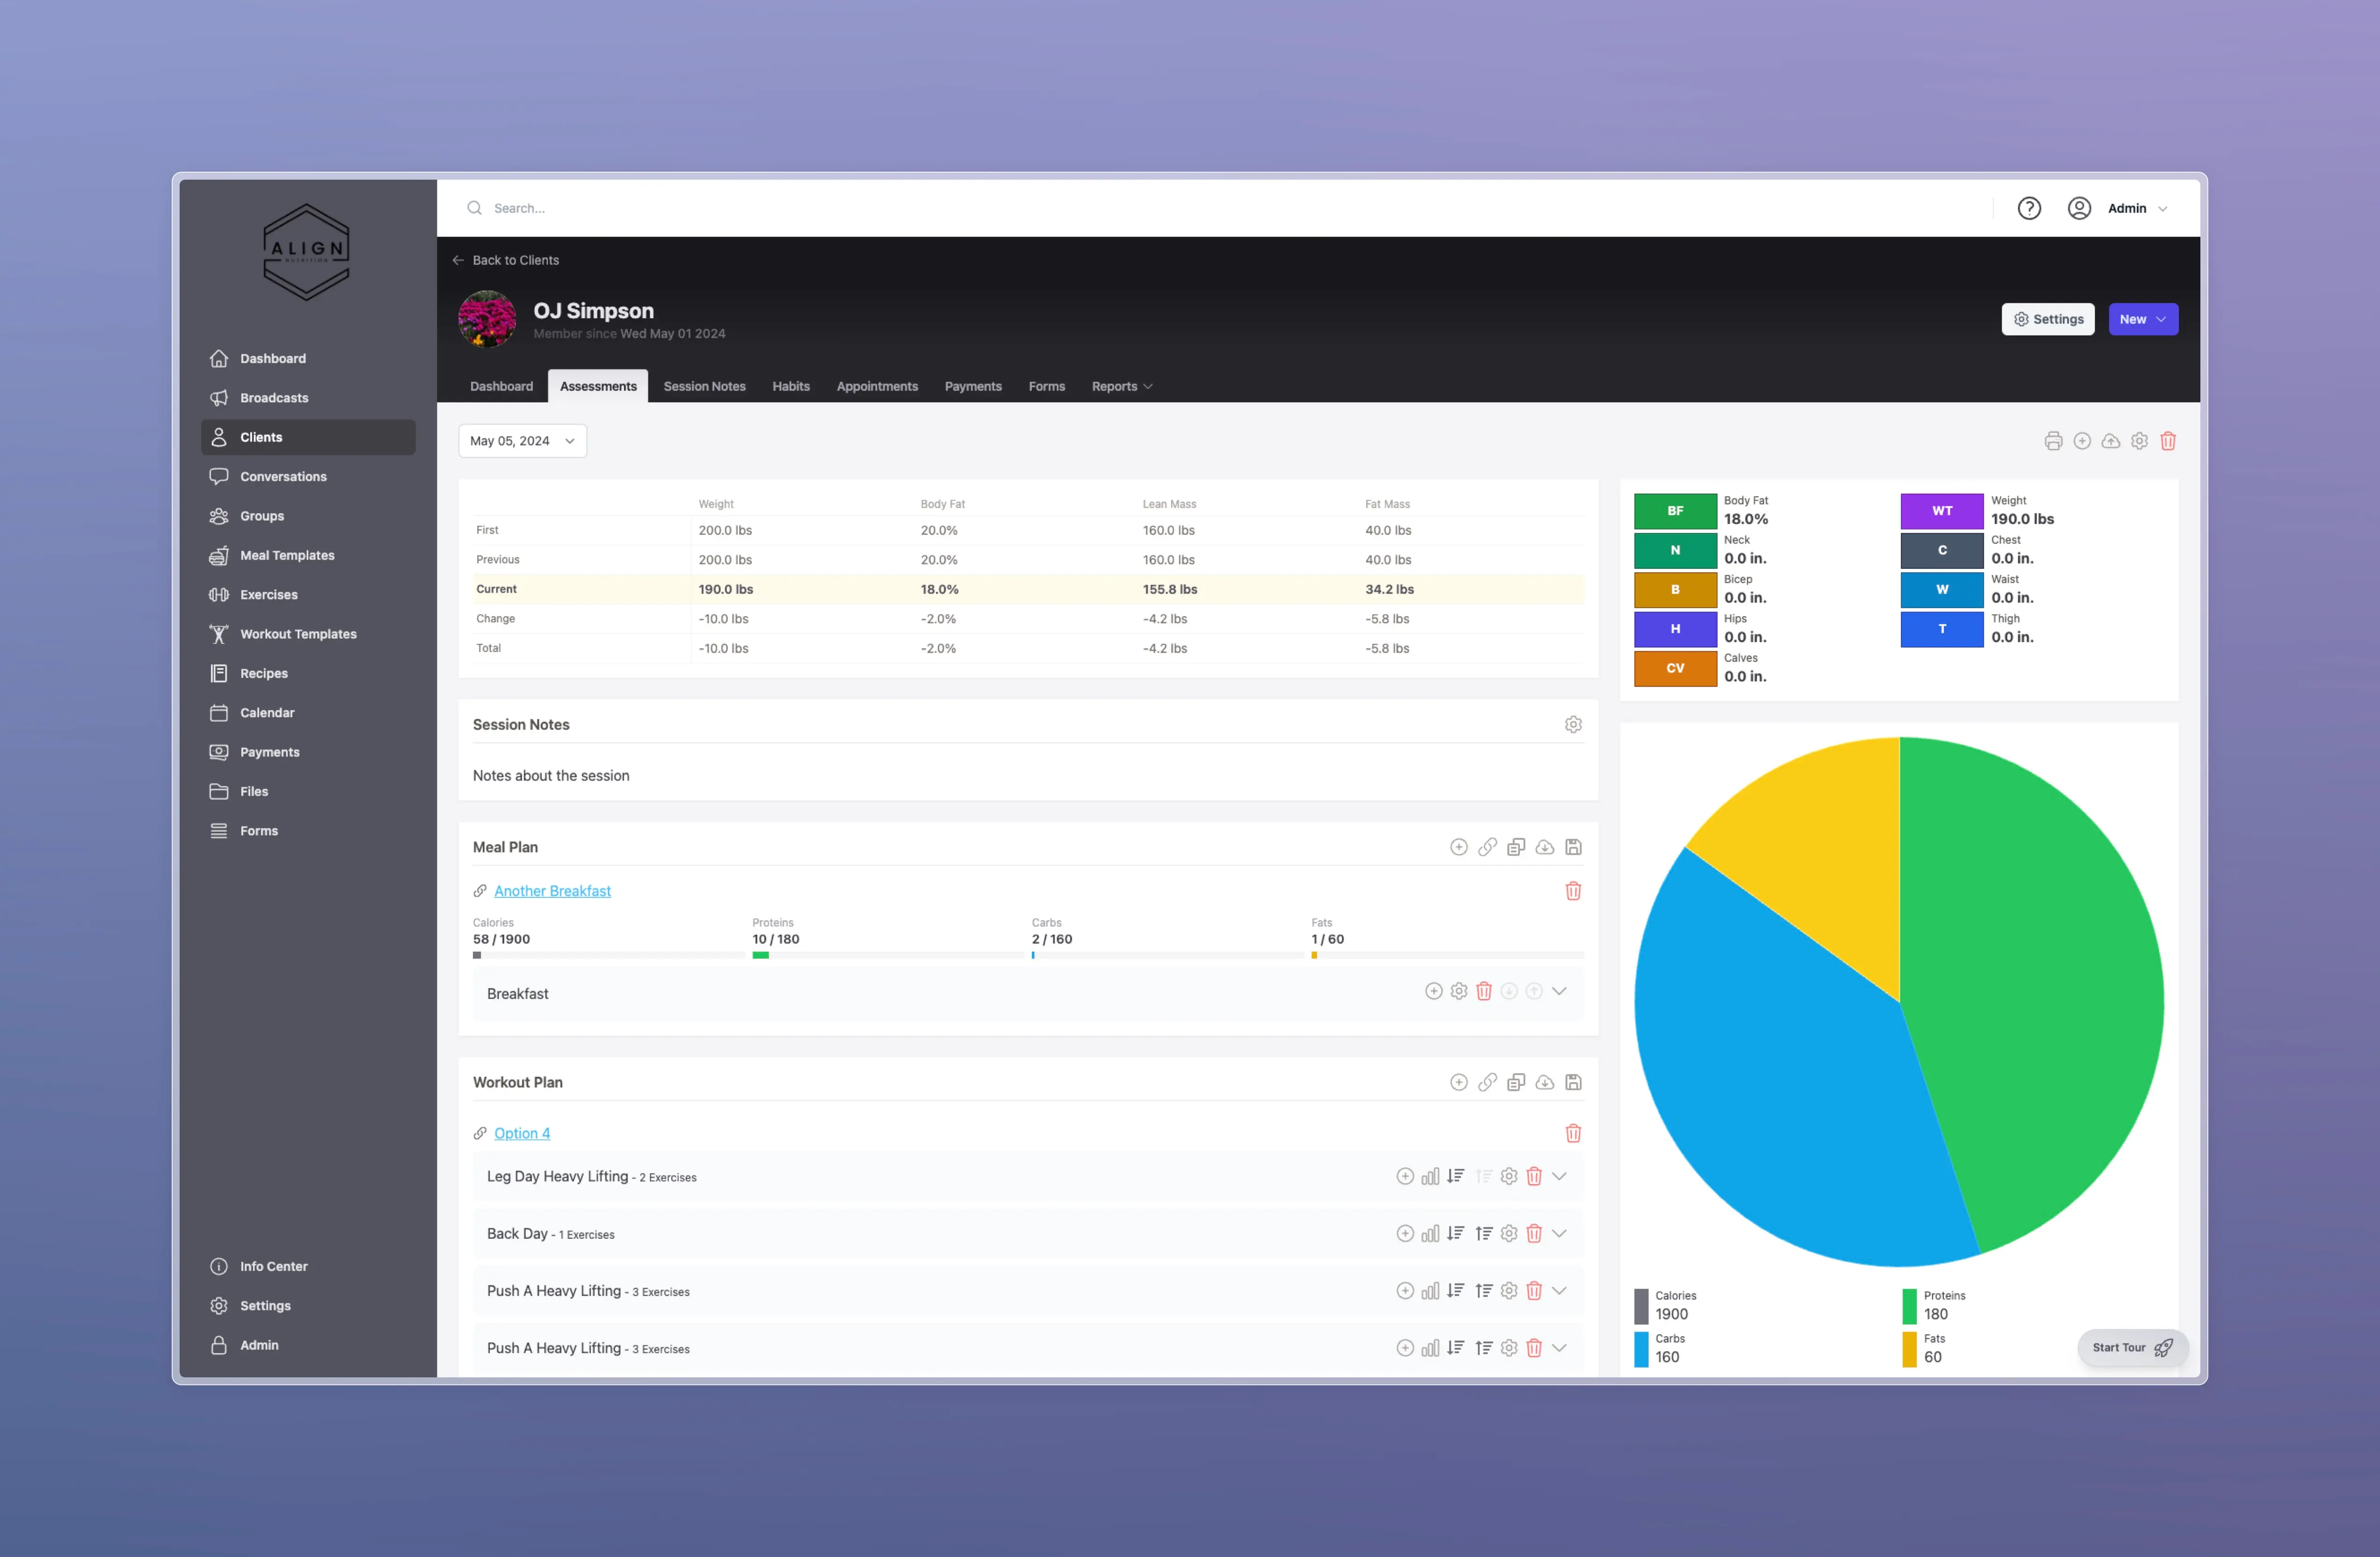View Leg Day Heavy Lifting bar chart stats
Viewport: 2380px width, 1557px height.
(x=1431, y=1176)
